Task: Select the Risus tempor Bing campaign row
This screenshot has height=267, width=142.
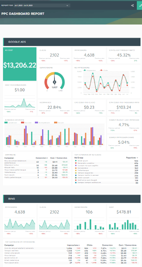Action: (x=71, y=256)
